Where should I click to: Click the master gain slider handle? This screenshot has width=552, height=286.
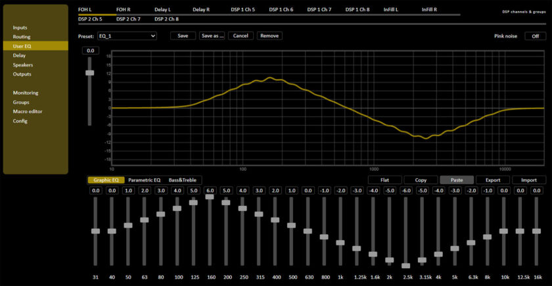(x=90, y=73)
